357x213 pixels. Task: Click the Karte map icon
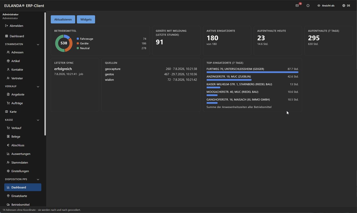[7, 112]
